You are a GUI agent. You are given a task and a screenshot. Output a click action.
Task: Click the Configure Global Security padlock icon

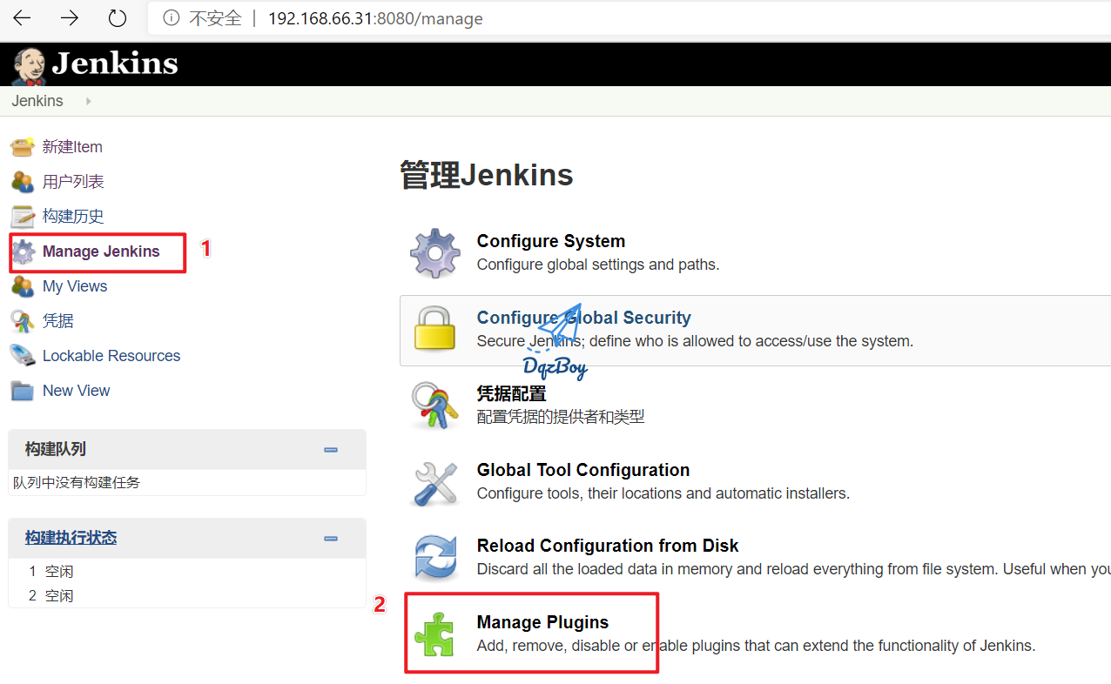tap(434, 329)
